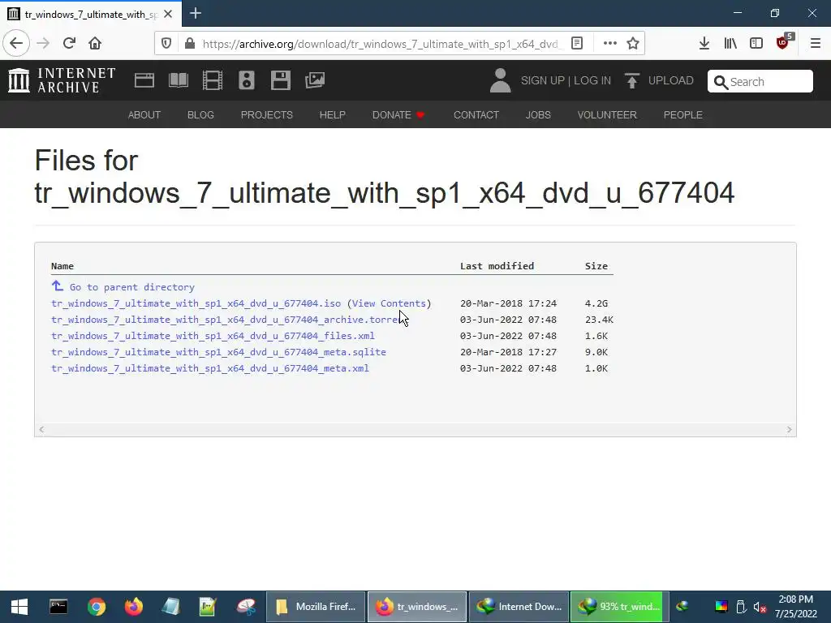Open the Images section icon
Viewport: 831px width, 623px height.
coord(315,80)
